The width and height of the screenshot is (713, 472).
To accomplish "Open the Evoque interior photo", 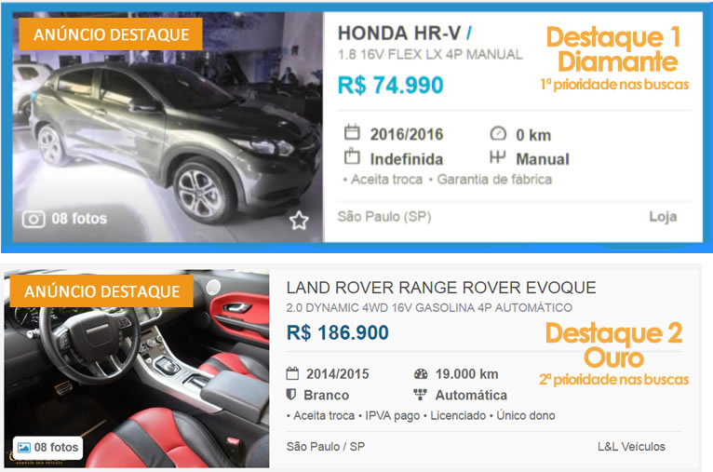I will point(137,370).
